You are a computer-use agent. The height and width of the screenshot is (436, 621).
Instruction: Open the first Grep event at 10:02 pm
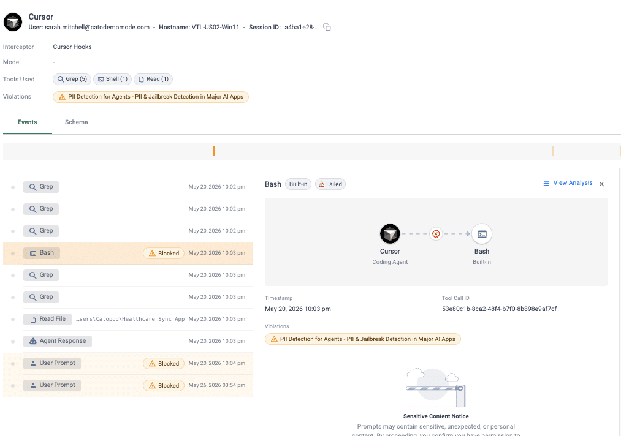[128, 187]
